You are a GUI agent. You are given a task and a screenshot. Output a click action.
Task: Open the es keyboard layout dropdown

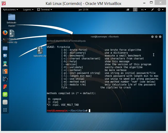tap(144, 10)
